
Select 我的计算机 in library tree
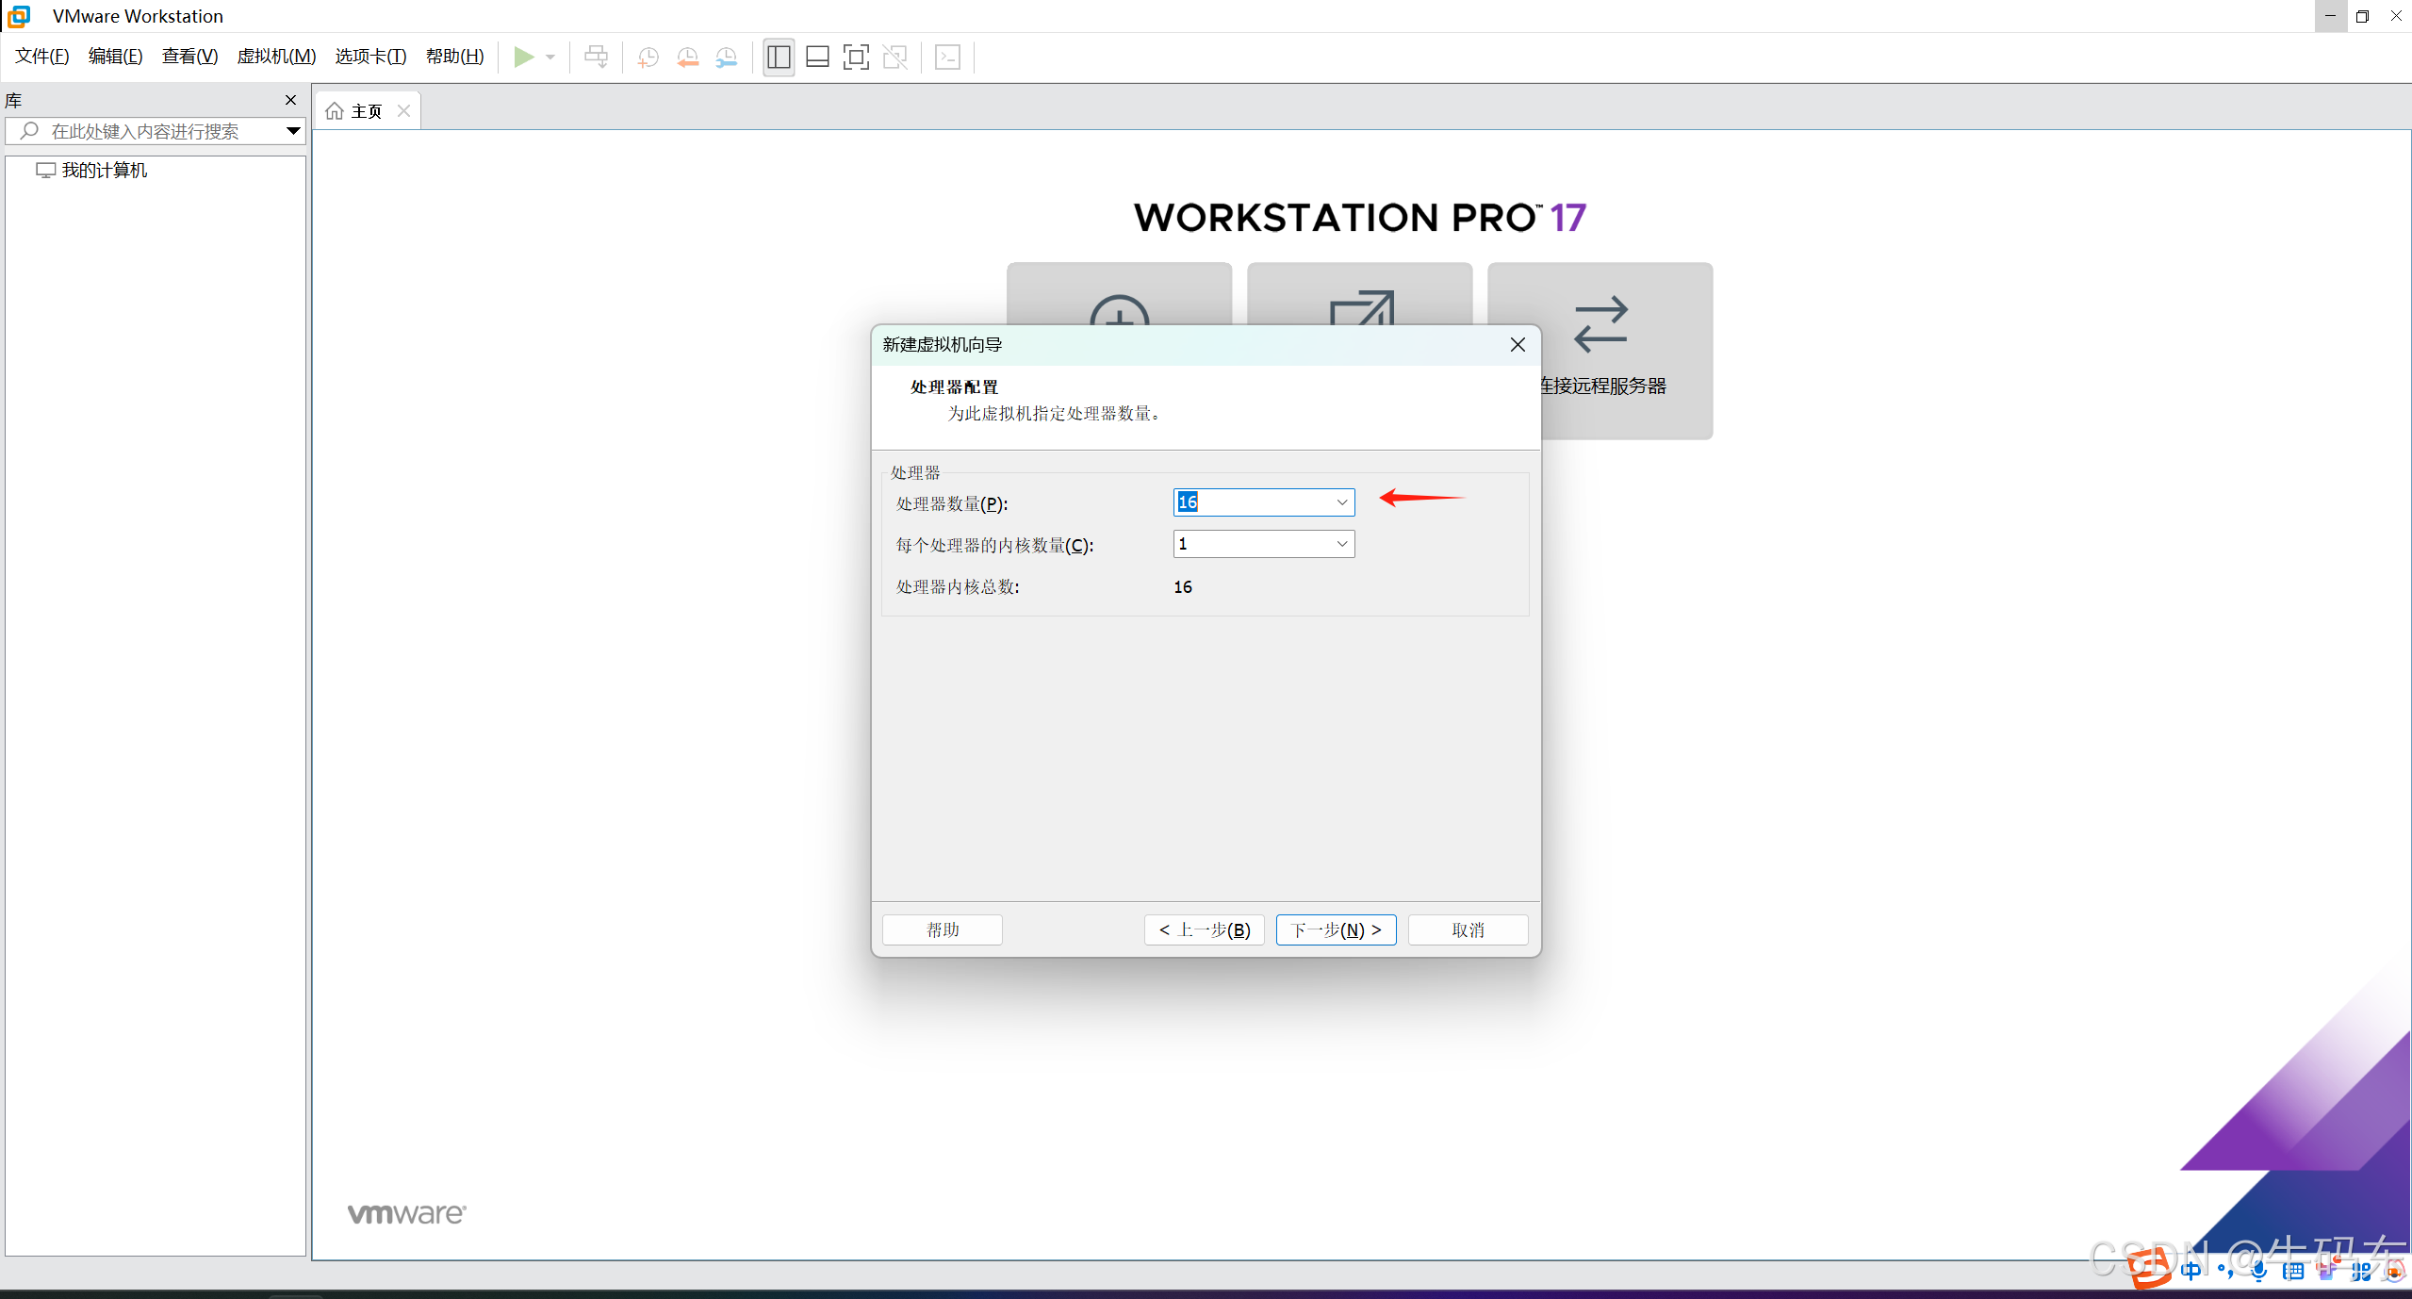click(104, 171)
